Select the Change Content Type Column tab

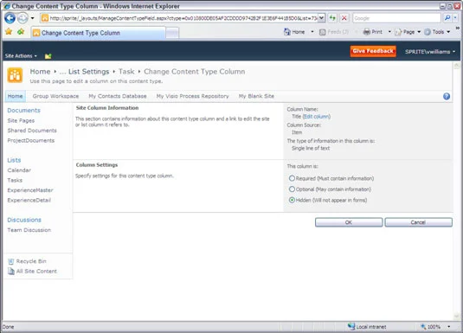coord(98,33)
